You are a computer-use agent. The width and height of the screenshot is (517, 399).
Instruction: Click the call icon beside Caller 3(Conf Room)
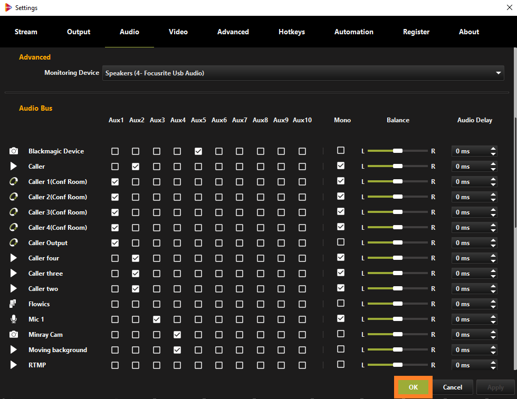(14, 212)
